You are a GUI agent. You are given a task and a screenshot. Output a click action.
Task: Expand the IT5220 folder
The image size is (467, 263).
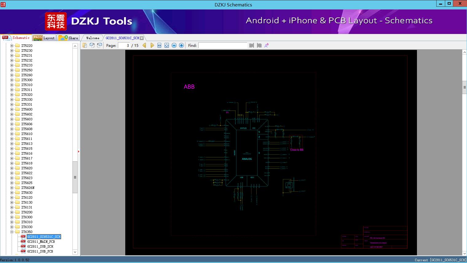(12, 46)
